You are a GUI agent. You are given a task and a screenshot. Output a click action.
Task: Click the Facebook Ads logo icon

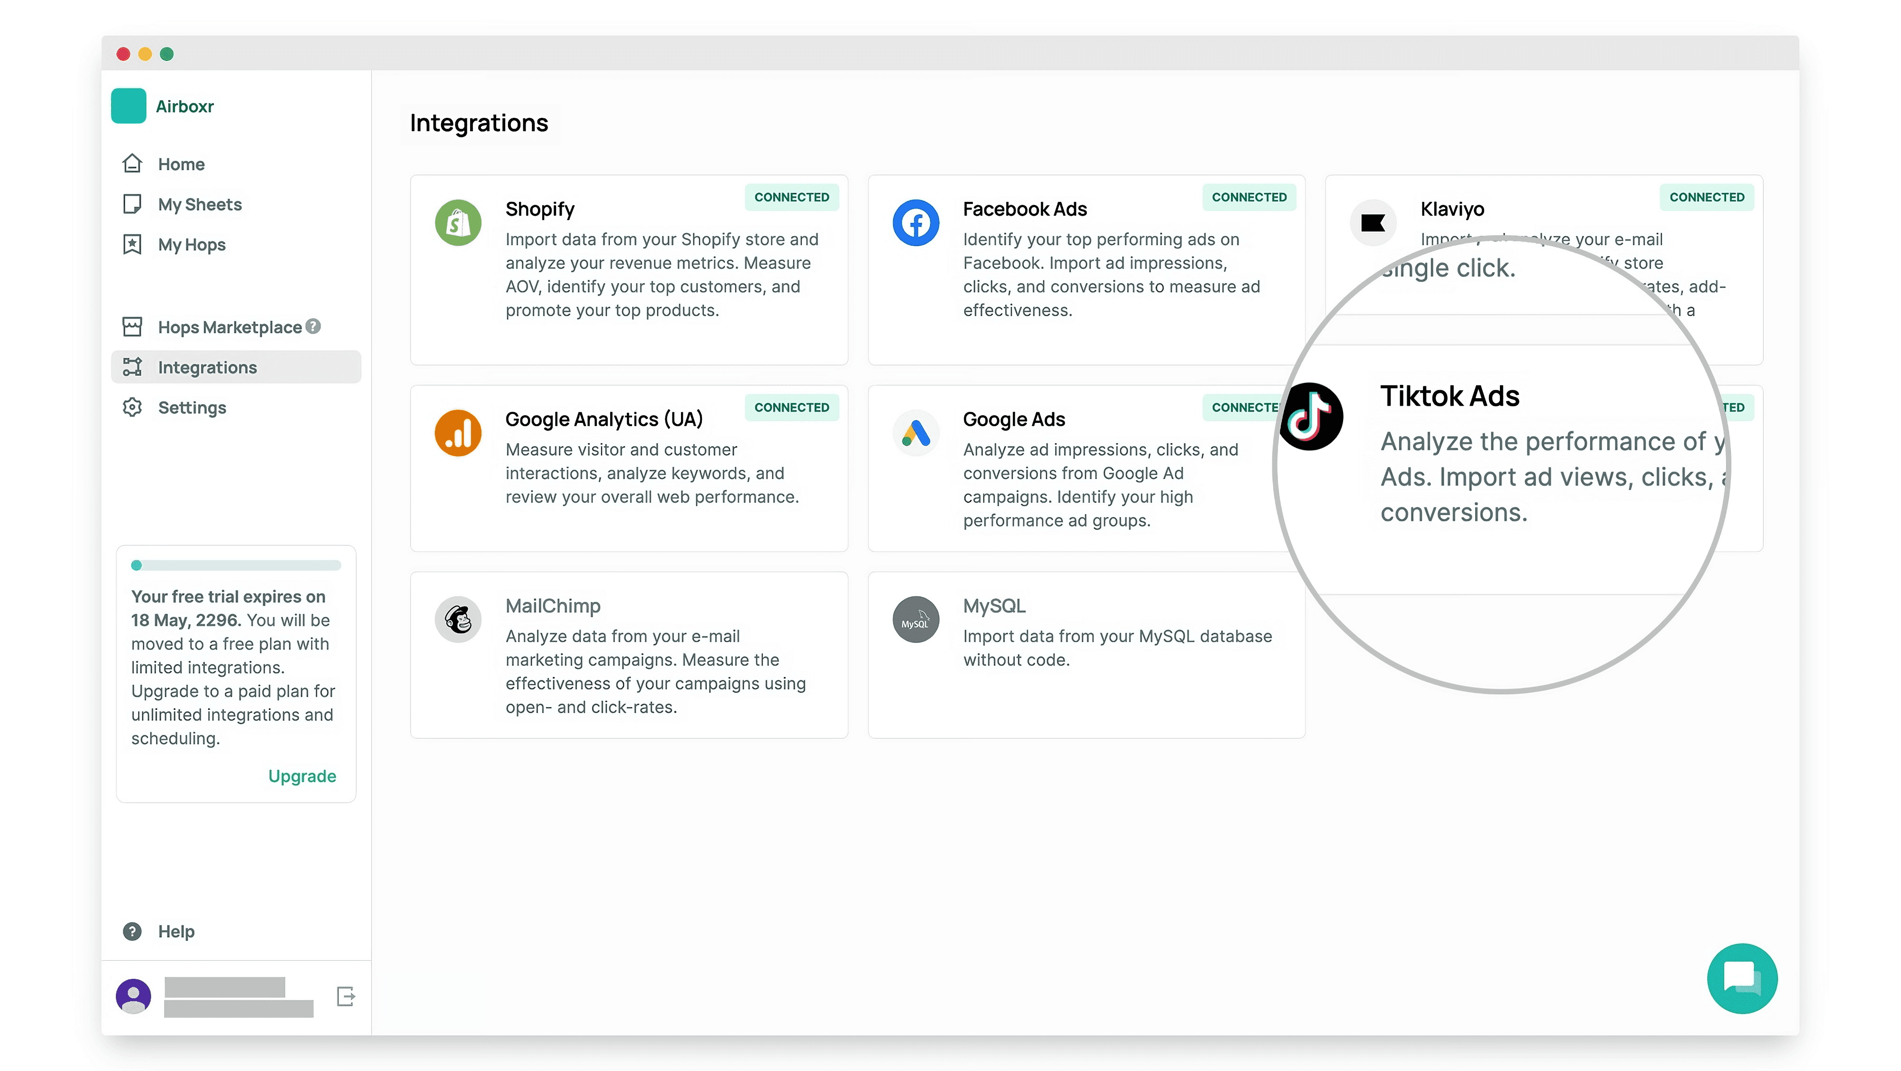coord(915,223)
